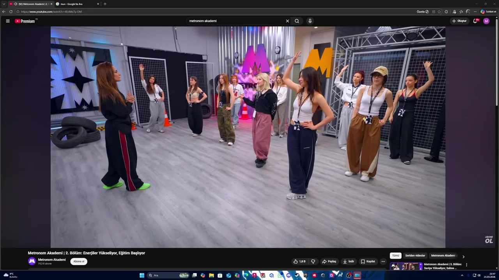Open YouTube notifications bell

475,21
